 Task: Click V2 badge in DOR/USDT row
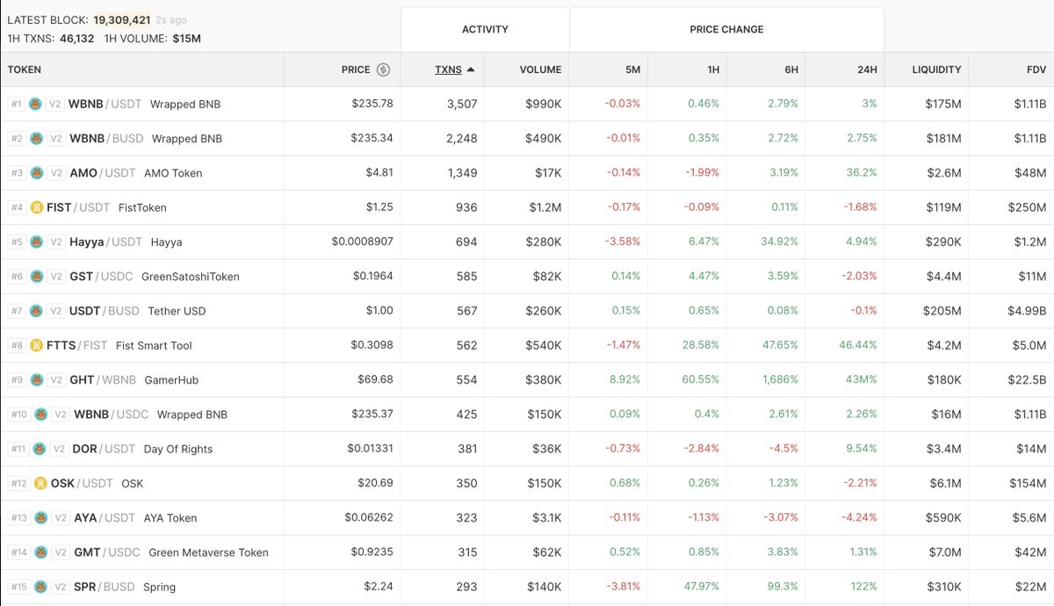pos(58,449)
